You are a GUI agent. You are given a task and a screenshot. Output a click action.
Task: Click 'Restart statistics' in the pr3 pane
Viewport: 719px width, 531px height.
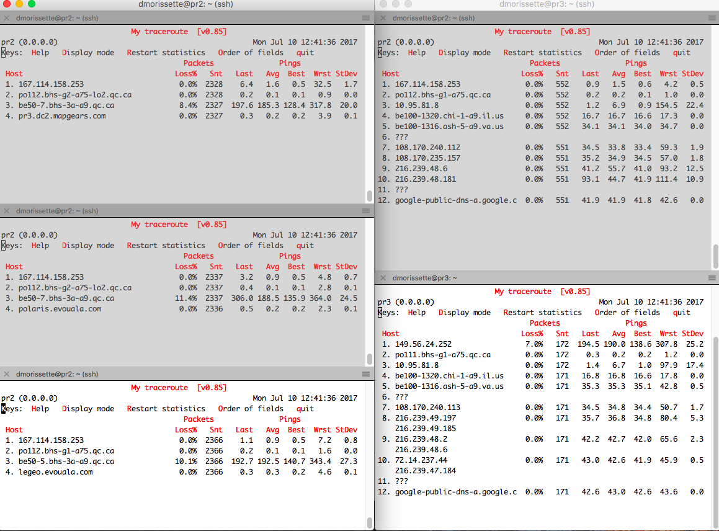(542, 313)
